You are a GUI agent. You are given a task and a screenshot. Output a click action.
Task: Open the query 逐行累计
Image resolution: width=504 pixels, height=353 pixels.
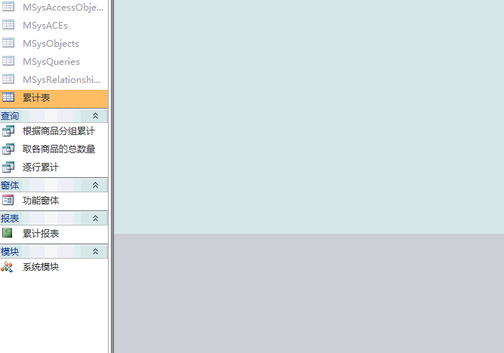pyautogui.click(x=41, y=167)
